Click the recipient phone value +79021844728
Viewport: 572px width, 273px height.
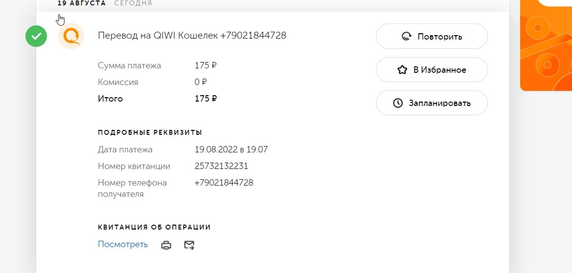tap(223, 183)
